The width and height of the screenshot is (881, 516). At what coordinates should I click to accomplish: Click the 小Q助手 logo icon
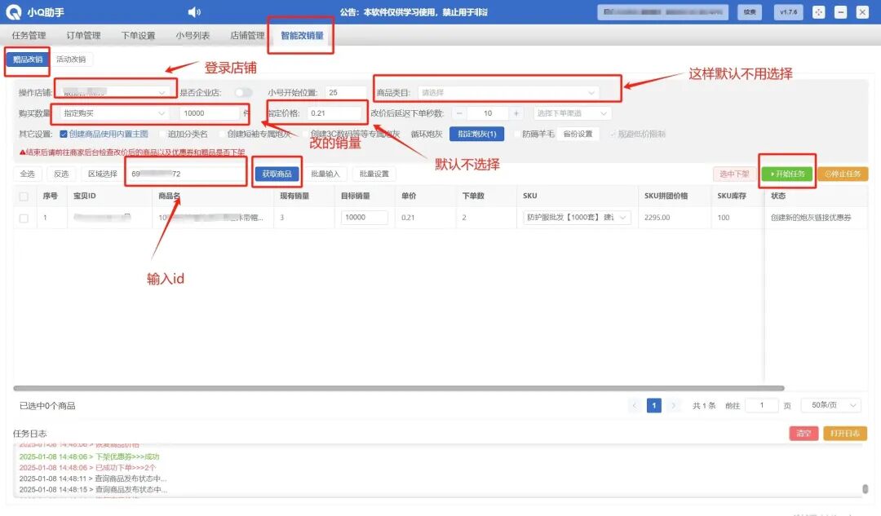14,11
